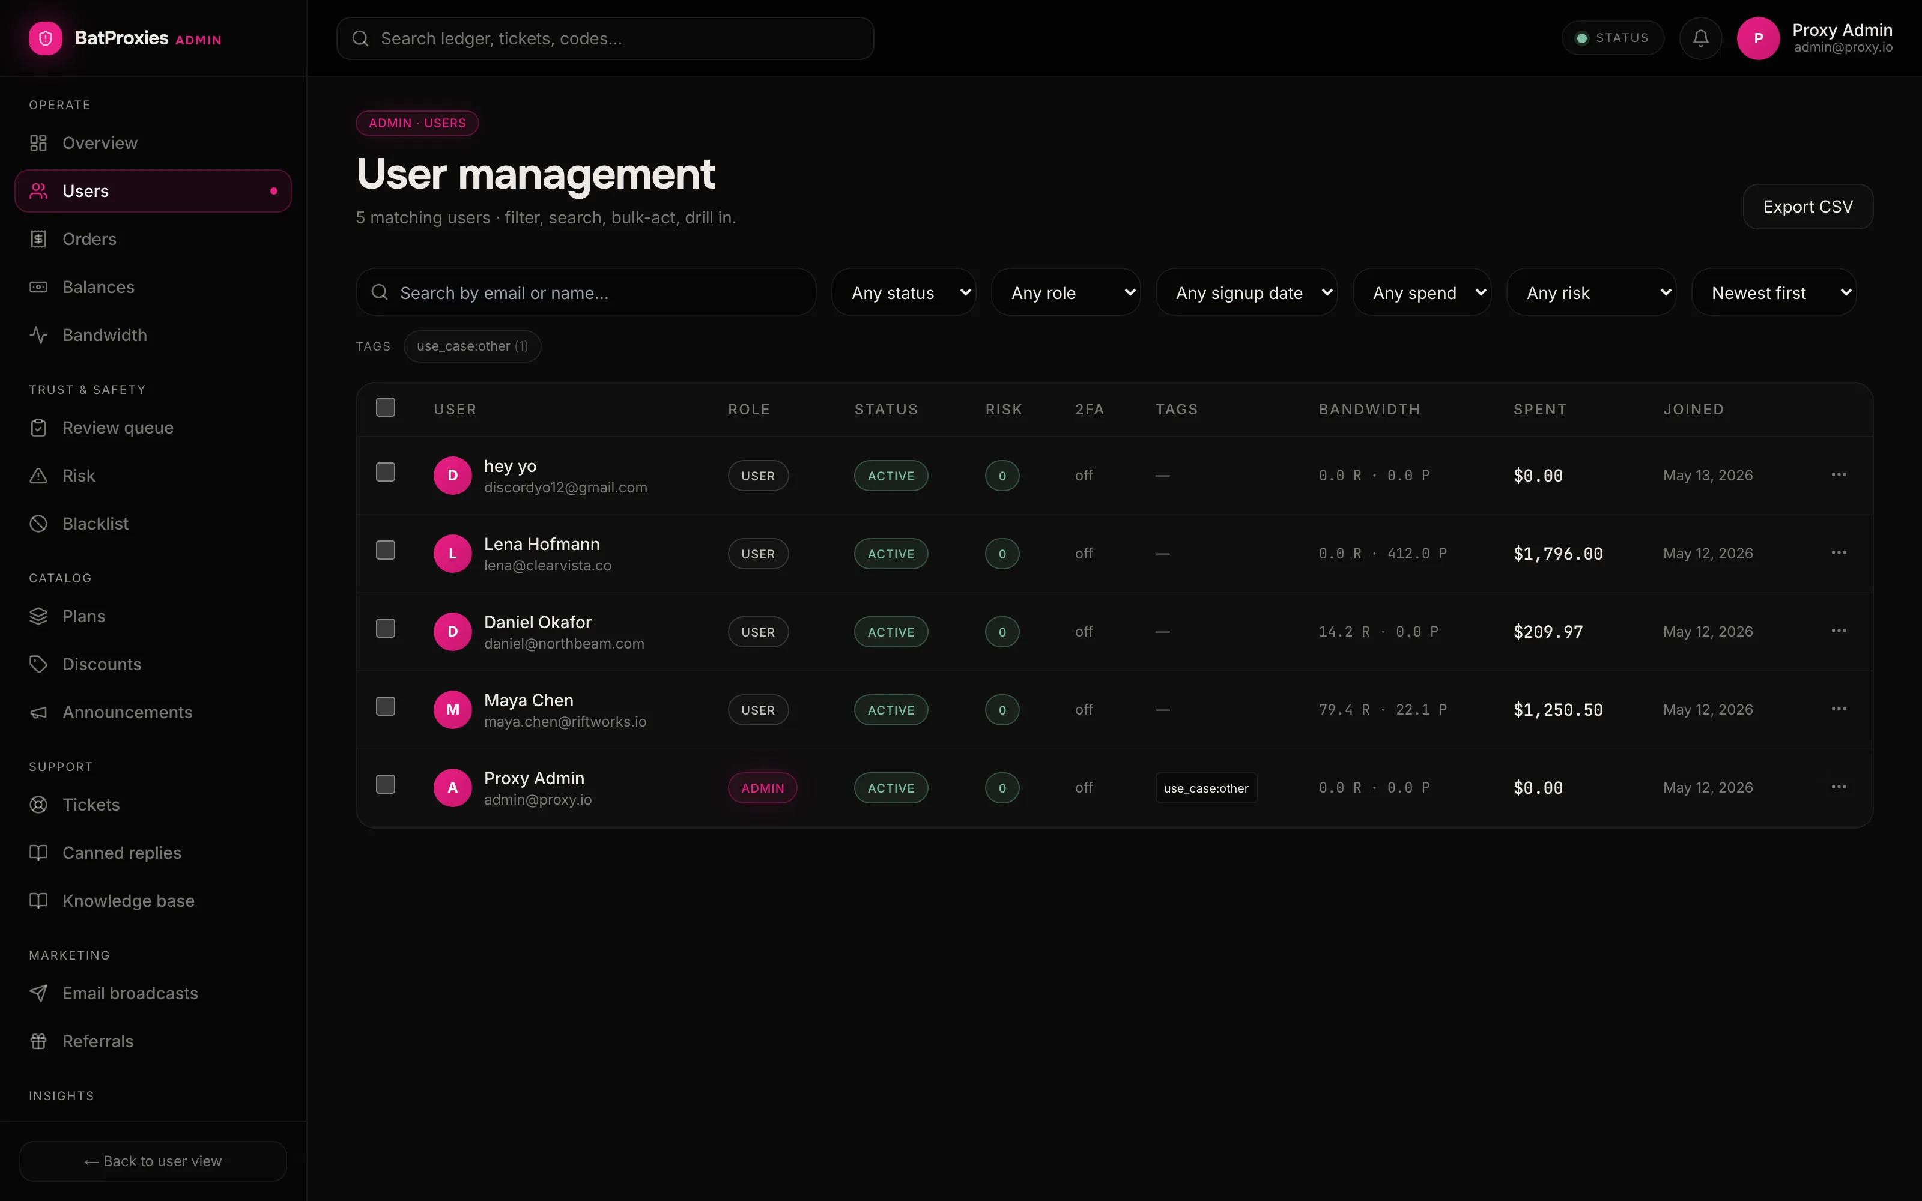Click the Announcements megaphone icon
The image size is (1922, 1201).
tap(38, 713)
